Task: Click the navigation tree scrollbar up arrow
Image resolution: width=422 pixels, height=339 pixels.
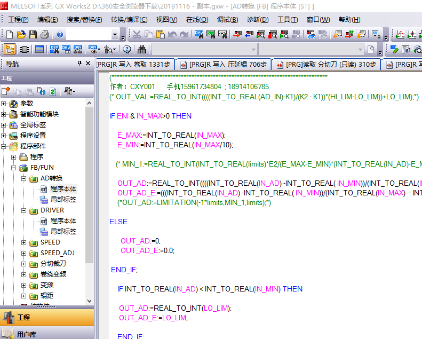Action: pos(90,103)
